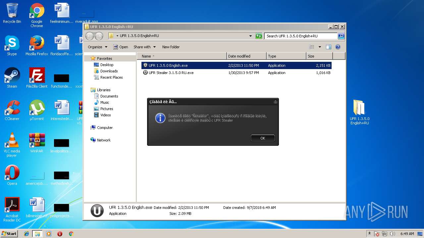Click the µTorrent desktop icon
Viewport: 424px width, 238px height.
[37, 110]
